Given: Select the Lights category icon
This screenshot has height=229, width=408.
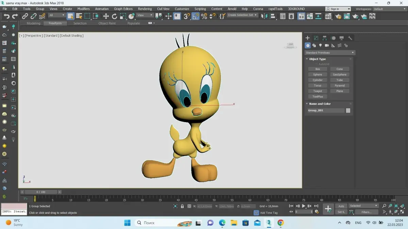Looking at the screenshot, I should 320,45.
